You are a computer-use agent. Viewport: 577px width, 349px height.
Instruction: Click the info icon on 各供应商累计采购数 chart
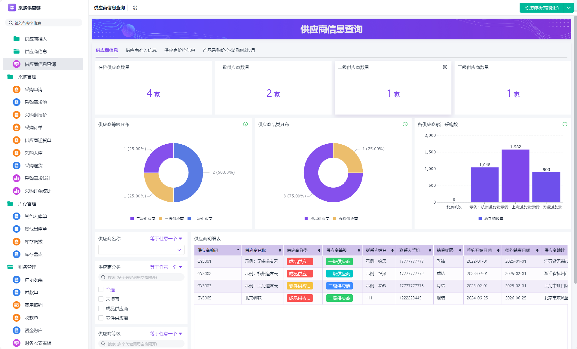(565, 124)
